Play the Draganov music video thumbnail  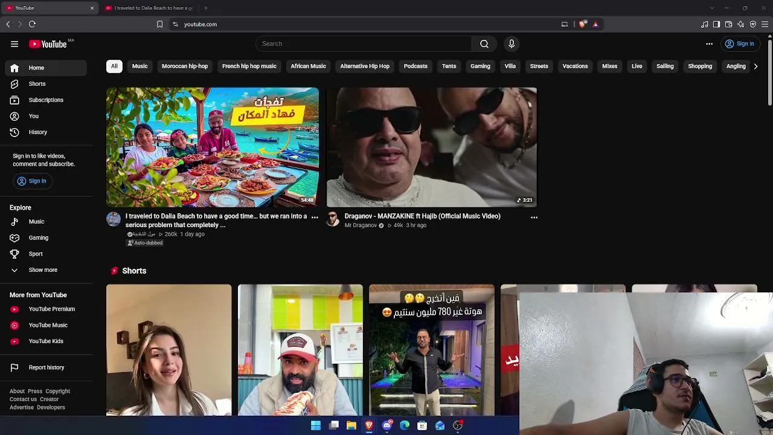(432, 147)
